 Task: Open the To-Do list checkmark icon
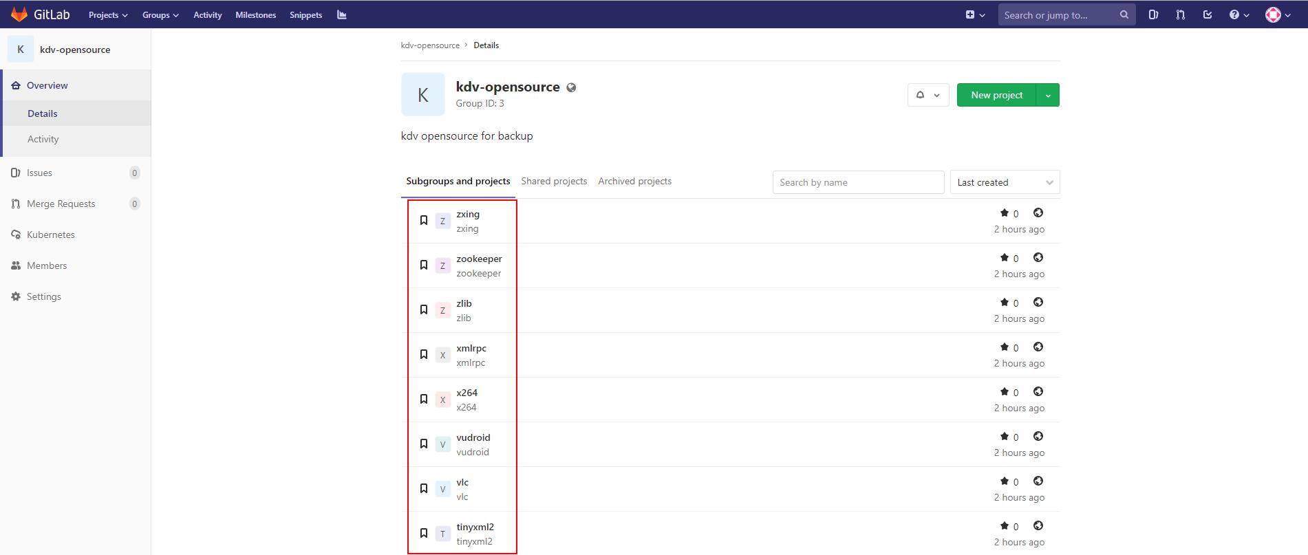tap(1208, 14)
